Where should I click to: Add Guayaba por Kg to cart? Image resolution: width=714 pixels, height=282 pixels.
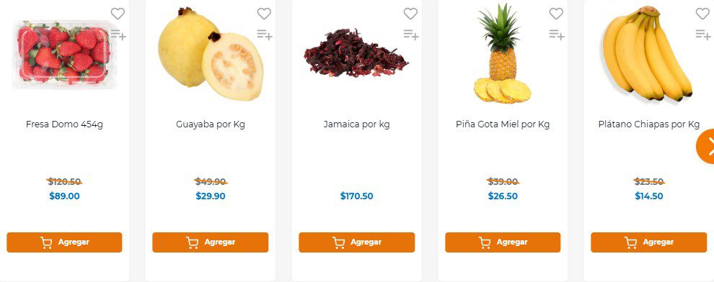[x=211, y=242]
